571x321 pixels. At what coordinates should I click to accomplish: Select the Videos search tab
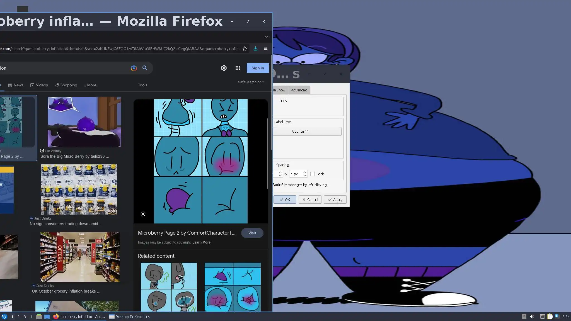click(39, 85)
